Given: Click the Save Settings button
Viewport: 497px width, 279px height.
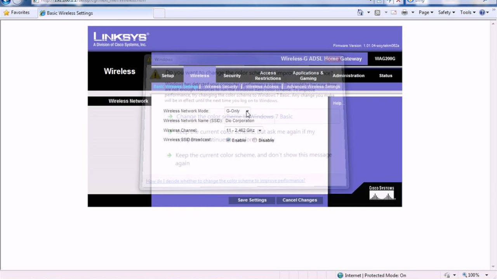Looking at the screenshot, I should (x=252, y=200).
